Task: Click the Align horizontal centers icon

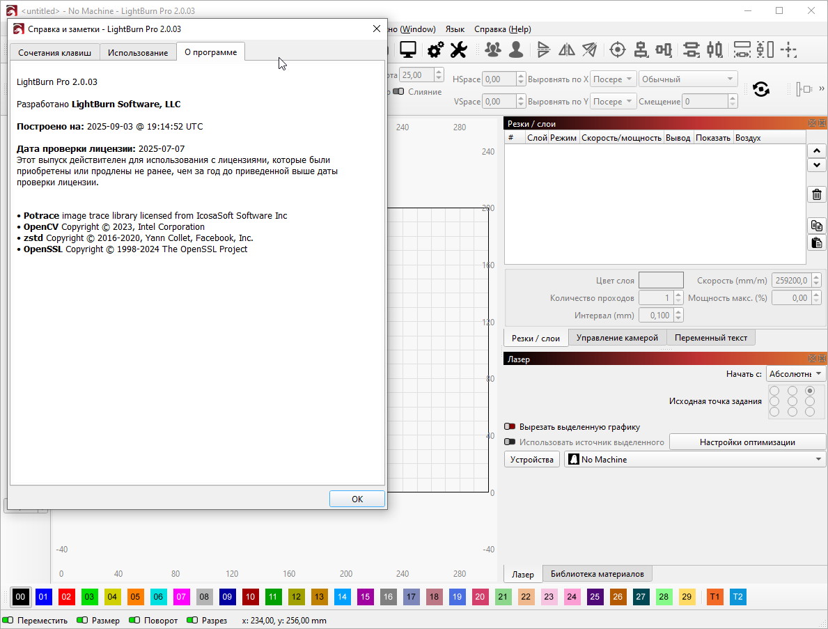Action: pyautogui.click(x=664, y=49)
